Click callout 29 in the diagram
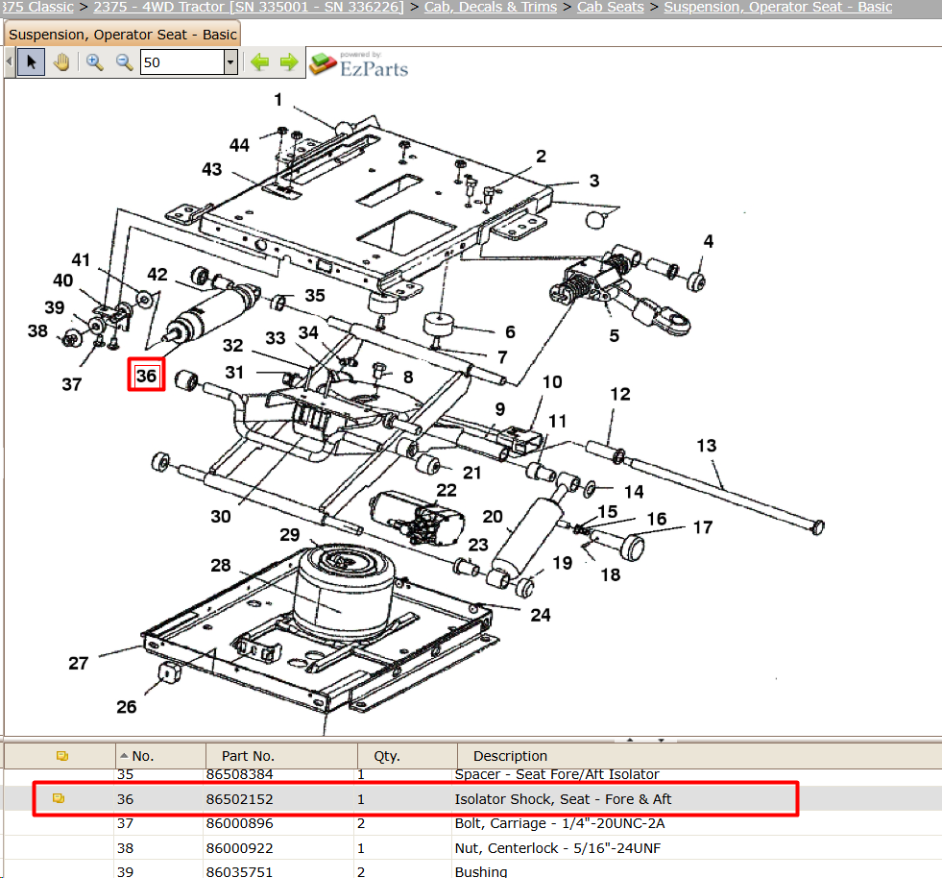942x878 pixels. click(x=290, y=534)
